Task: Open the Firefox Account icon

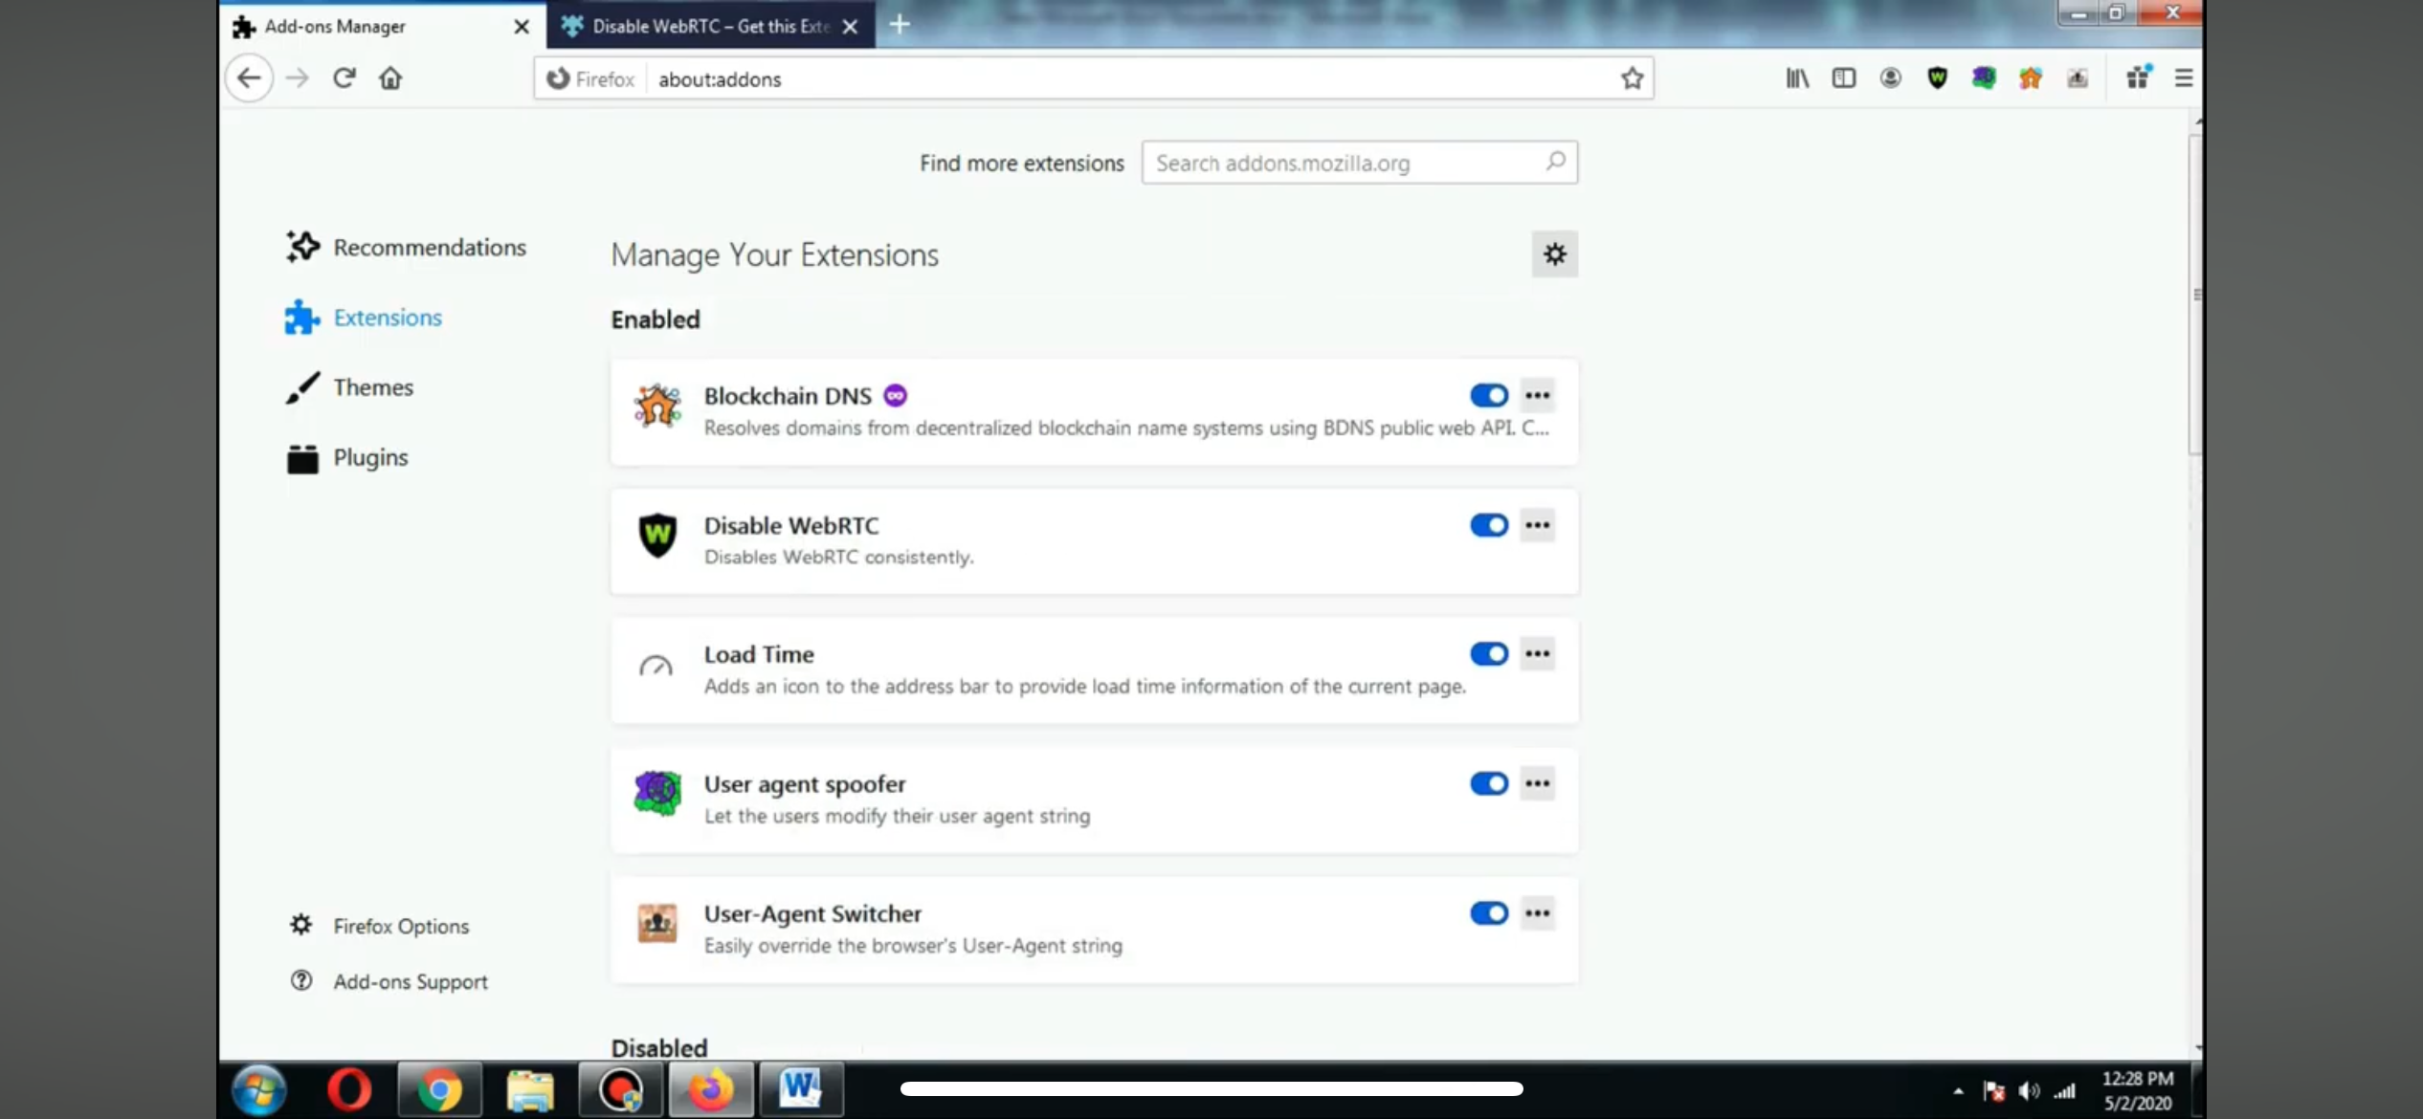Action: (x=1890, y=78)
